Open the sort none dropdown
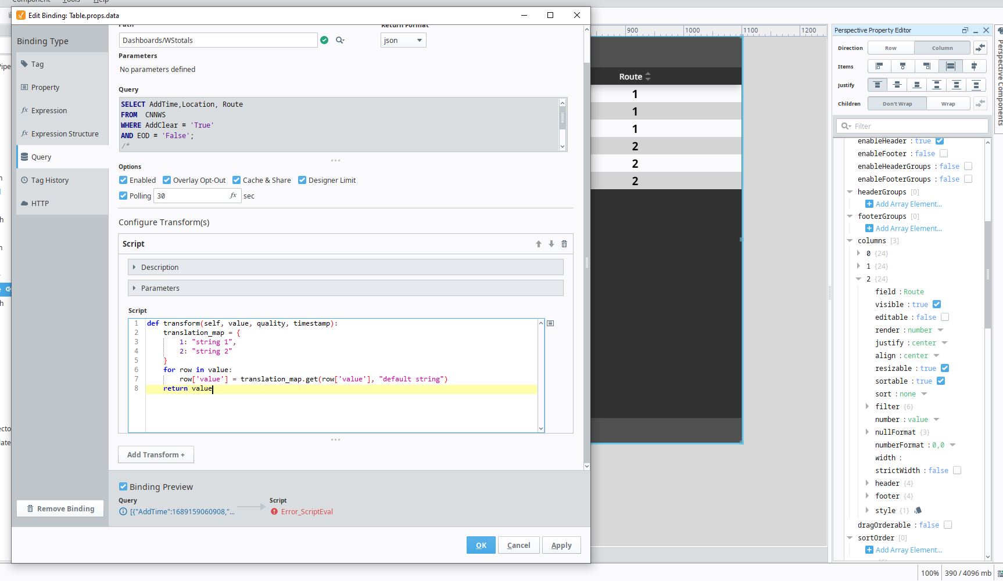 coord(924,394)
